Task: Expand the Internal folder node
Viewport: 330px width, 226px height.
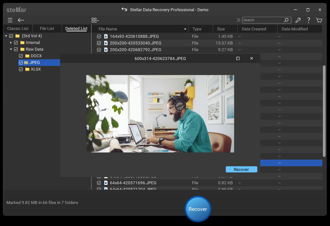Action: [11, 43]
